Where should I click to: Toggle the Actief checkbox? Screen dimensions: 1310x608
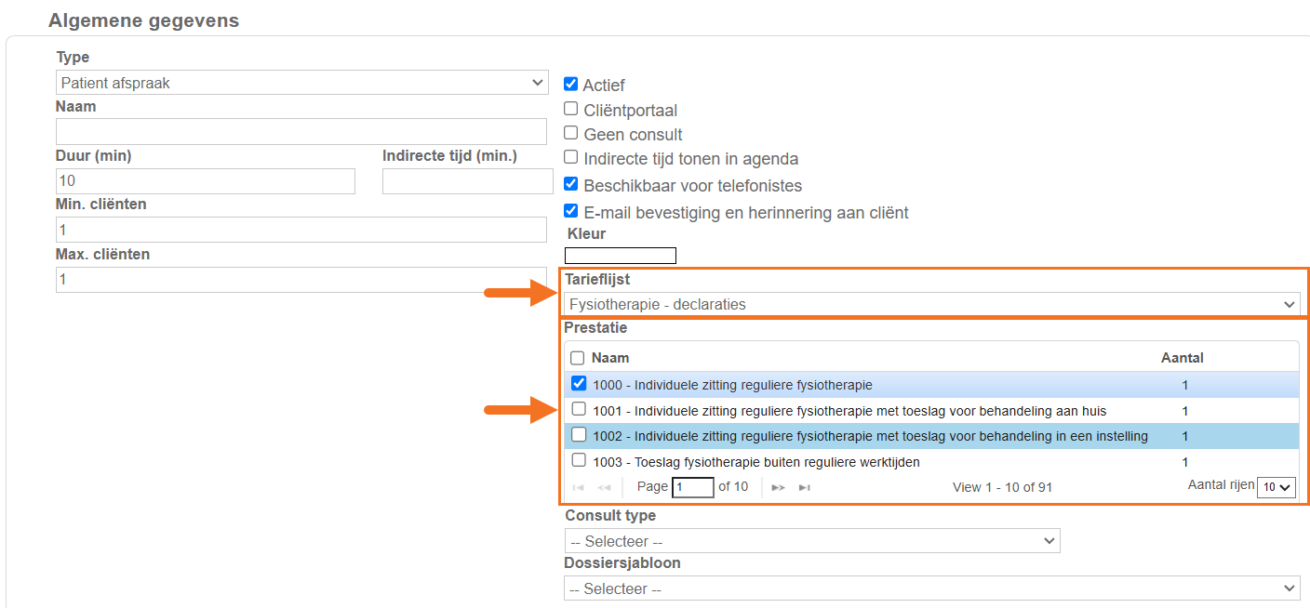(571, 84)
